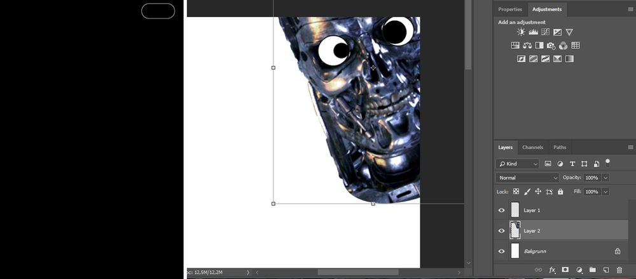The height and width of the screenshot is (279, 636).
Task: Click the Fill percentage field
Action: [x=592, y=191]
